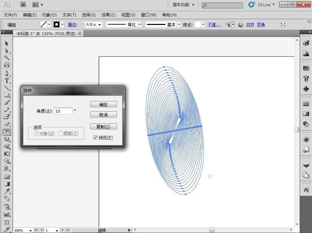Click the 确定 button in rotate dialog
312x233 pixels.
tap(103, 104)
